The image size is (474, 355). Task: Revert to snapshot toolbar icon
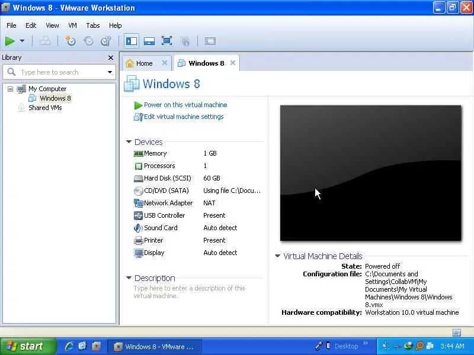tap(88, 41)
